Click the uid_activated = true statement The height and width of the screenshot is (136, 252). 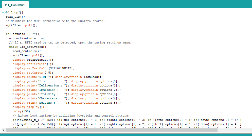pyautogui.click(x=28, y=38)
